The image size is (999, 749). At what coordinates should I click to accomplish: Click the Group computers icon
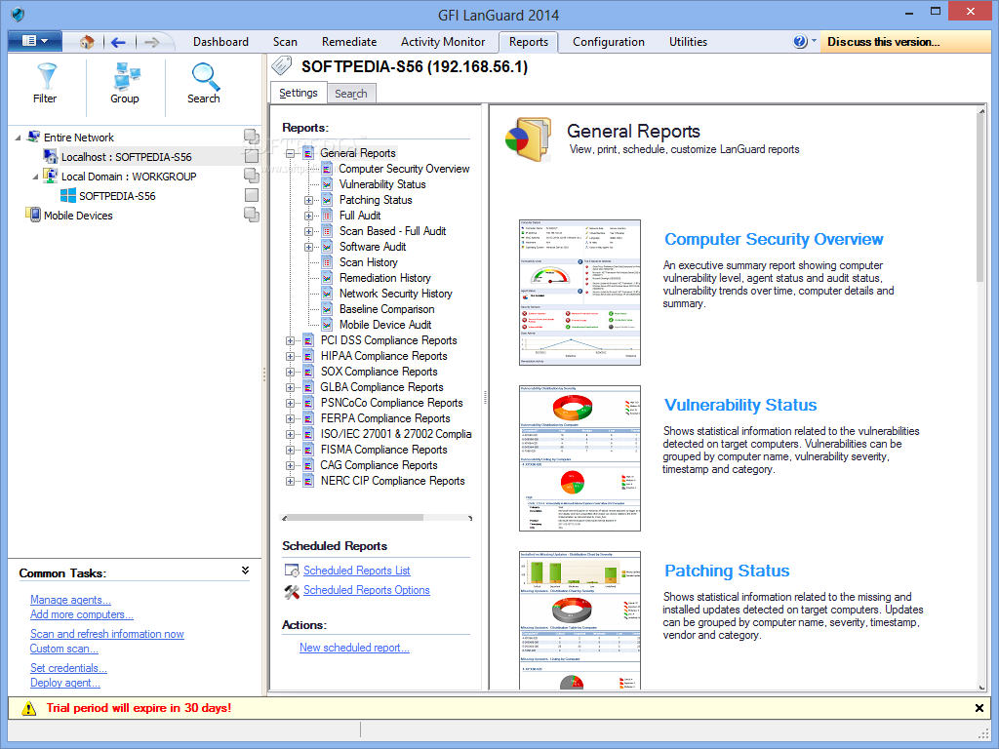pos(126,76)
